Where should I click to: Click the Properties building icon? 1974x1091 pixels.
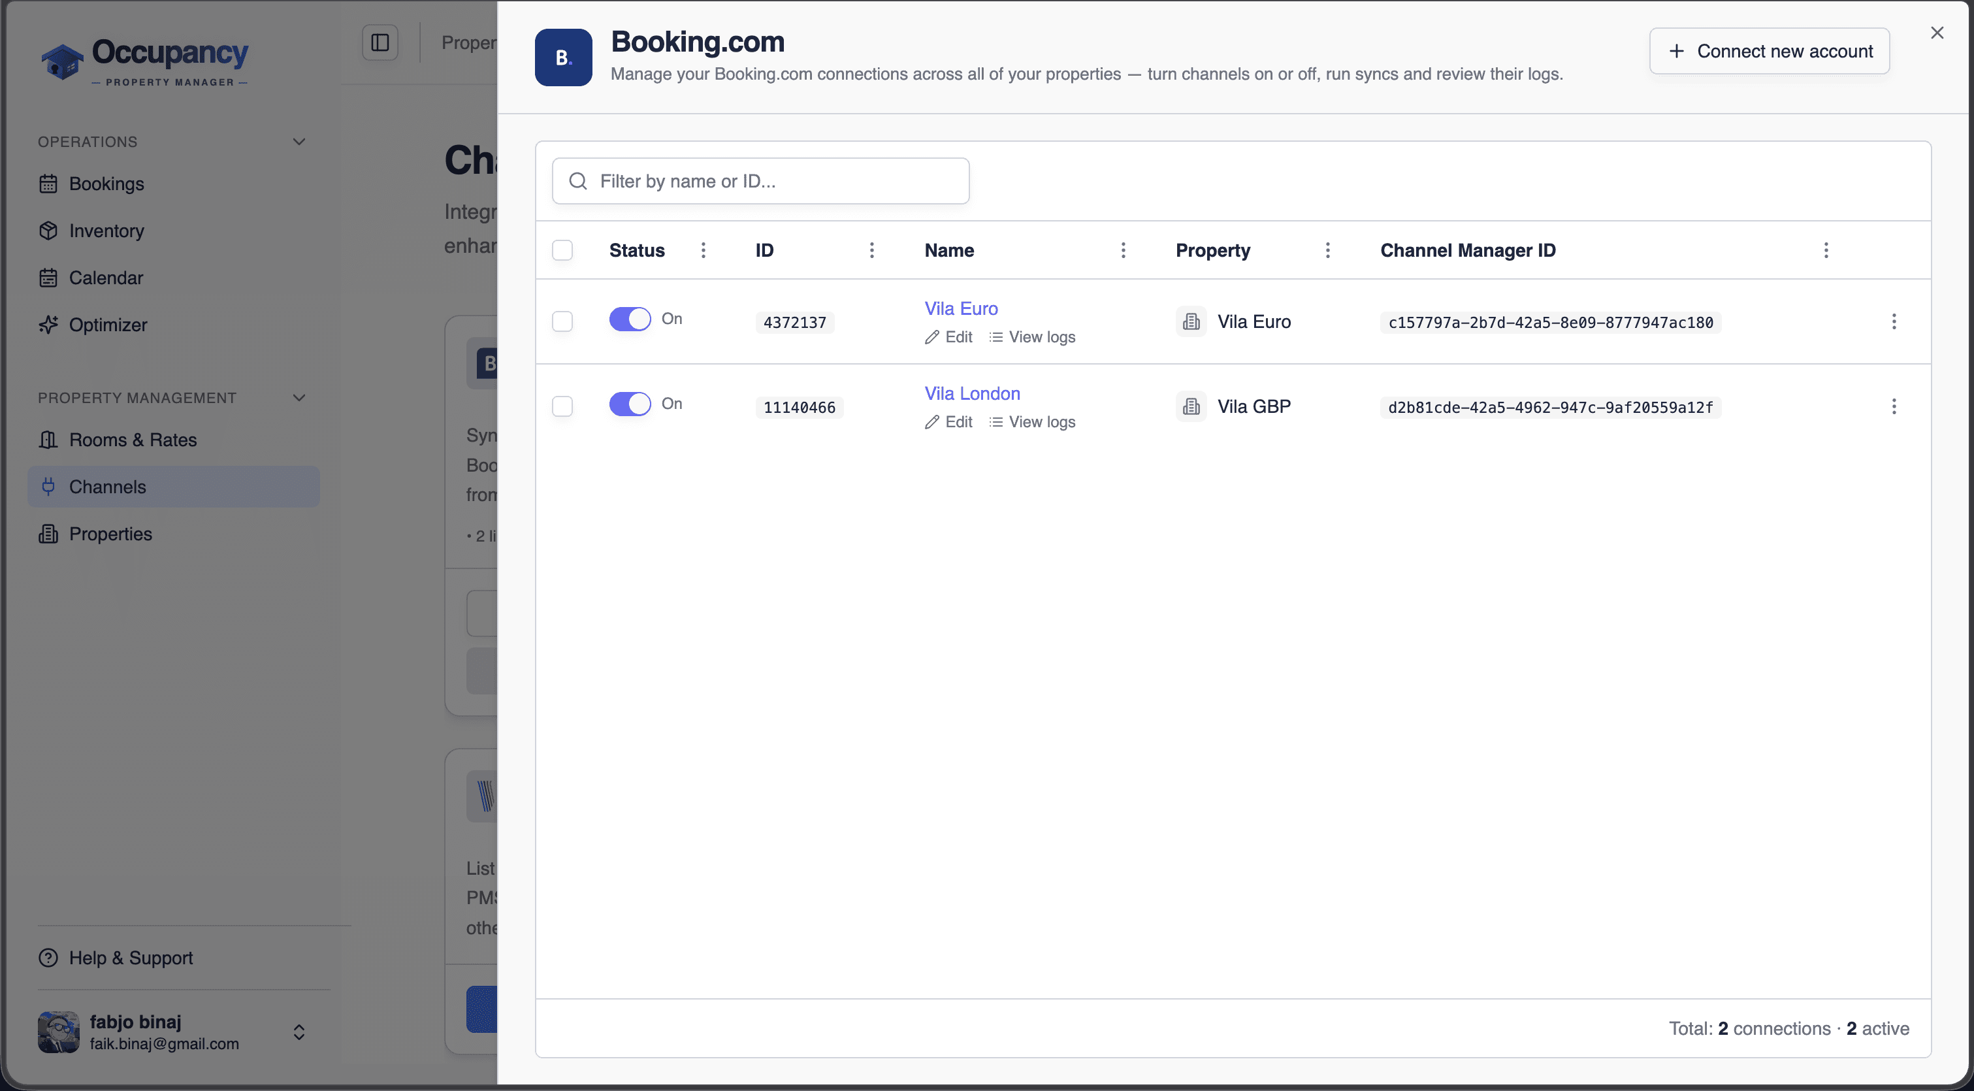[48, 534]
